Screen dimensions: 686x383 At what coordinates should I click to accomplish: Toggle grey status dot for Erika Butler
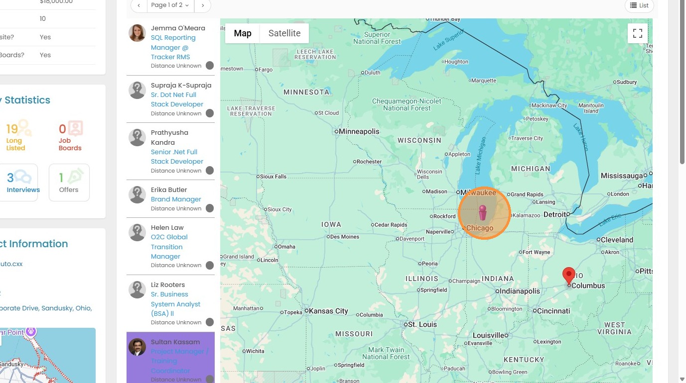210,208
